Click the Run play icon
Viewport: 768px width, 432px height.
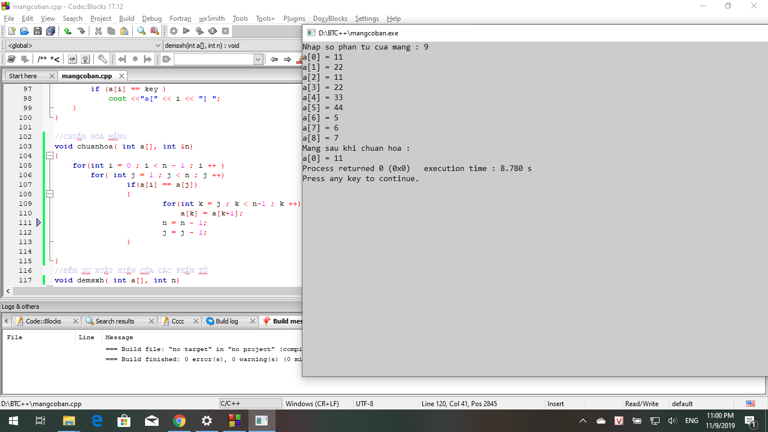pyautogui.click(x=186, y=31)
